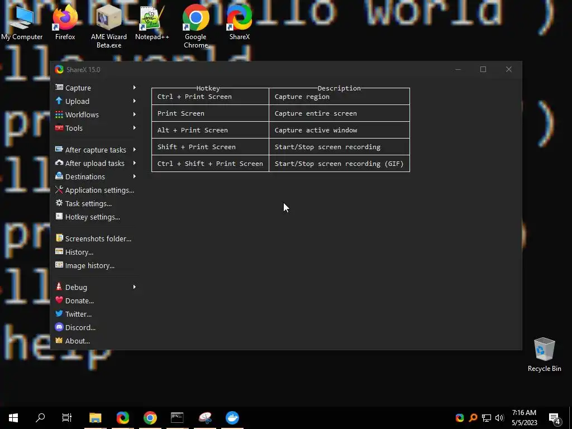The image size is (572, 429).
Task: Open Image history...
Action: pyautogui.click(x=96, y=265)
